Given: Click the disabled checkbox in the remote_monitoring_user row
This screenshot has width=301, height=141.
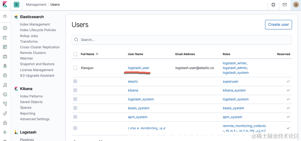Looking at the screenshot, I should tap(75, 128).
